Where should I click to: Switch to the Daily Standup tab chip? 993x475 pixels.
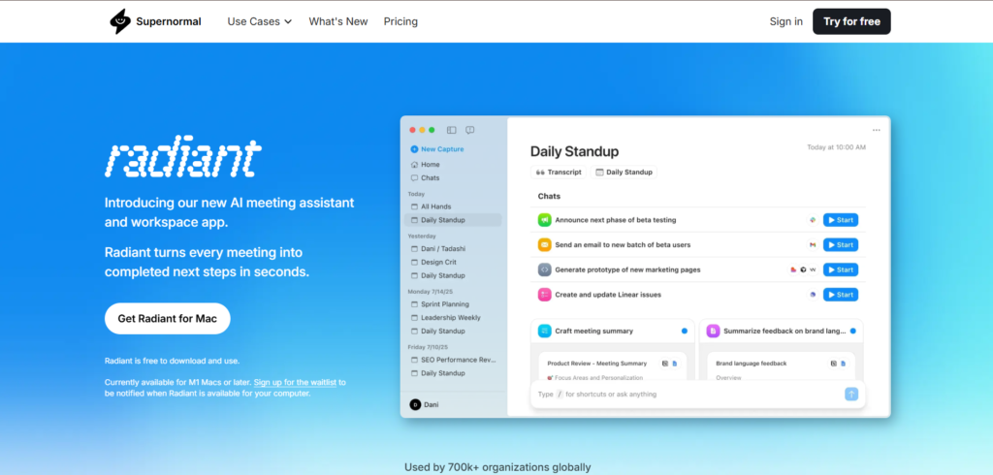624,173
